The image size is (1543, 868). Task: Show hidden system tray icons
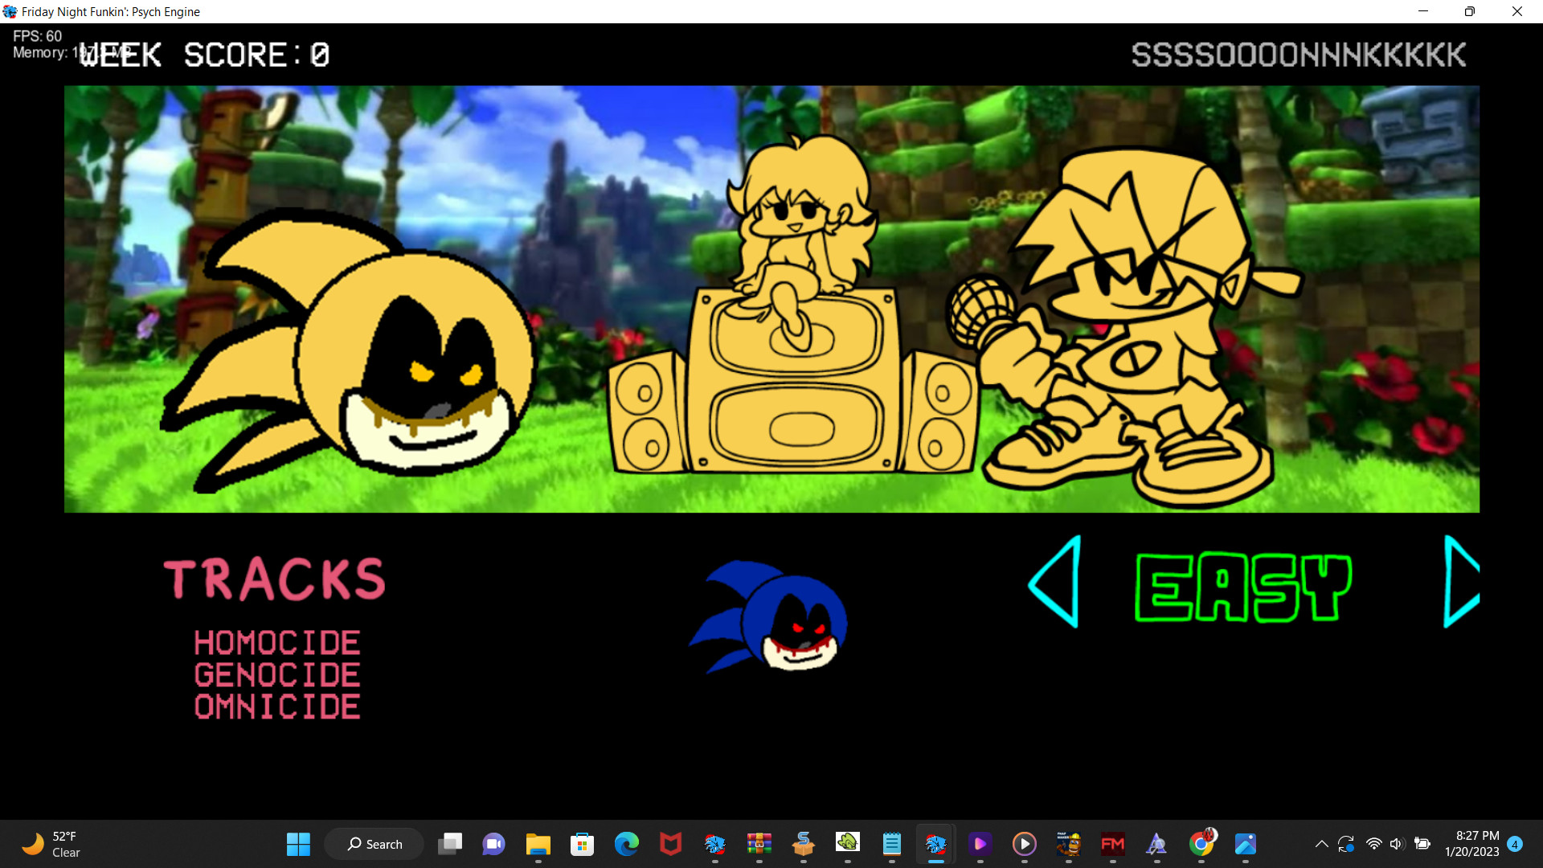[1321, 844]
